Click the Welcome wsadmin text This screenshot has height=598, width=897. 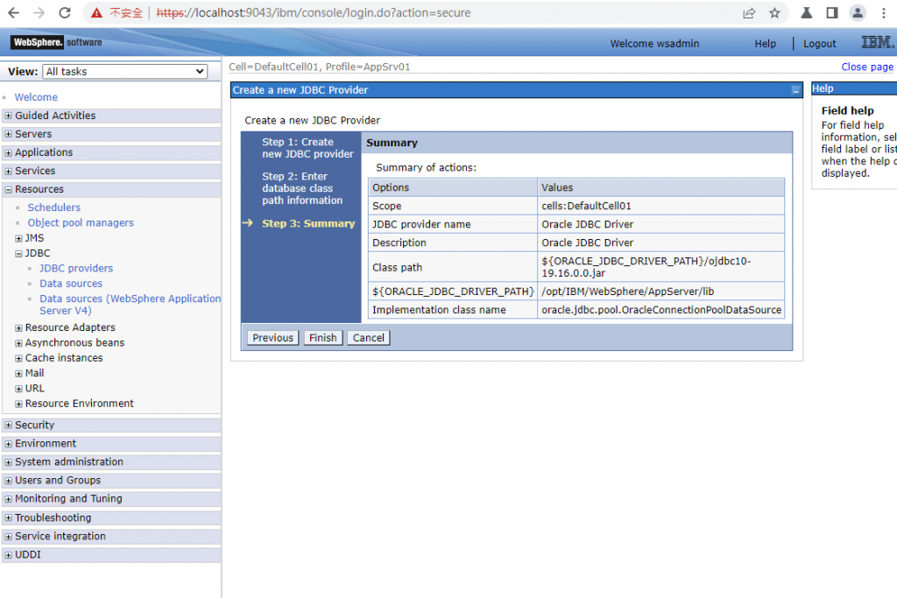654,44
